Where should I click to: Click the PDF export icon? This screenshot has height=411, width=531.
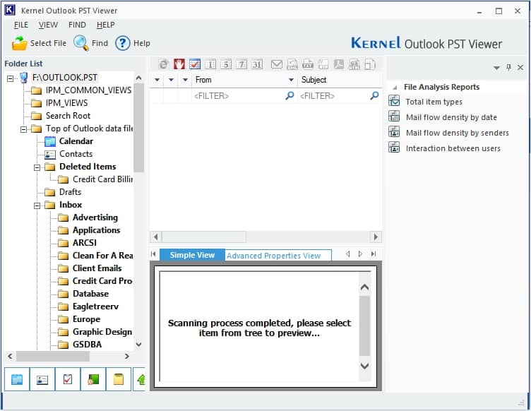point(339,64)
